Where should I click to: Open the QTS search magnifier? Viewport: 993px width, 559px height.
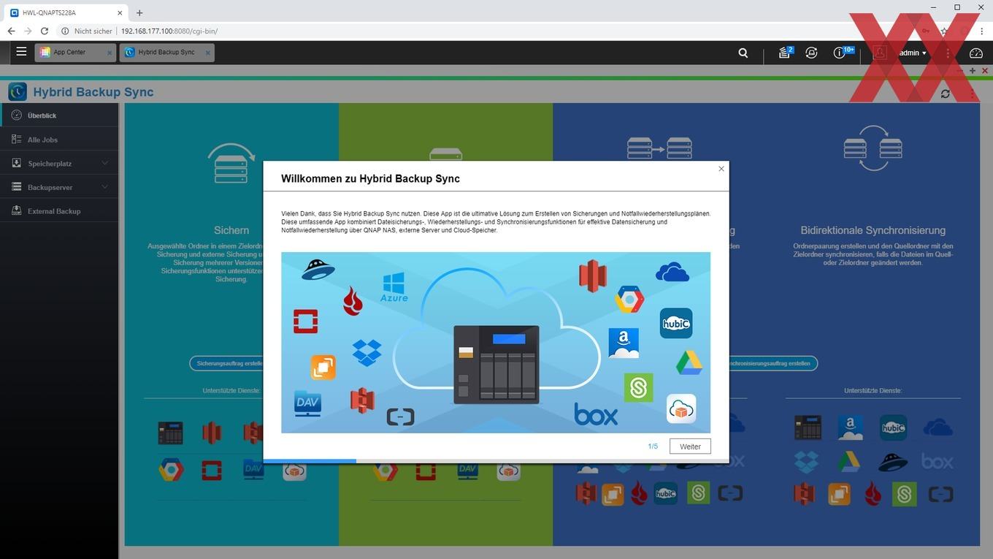[743, 53]
